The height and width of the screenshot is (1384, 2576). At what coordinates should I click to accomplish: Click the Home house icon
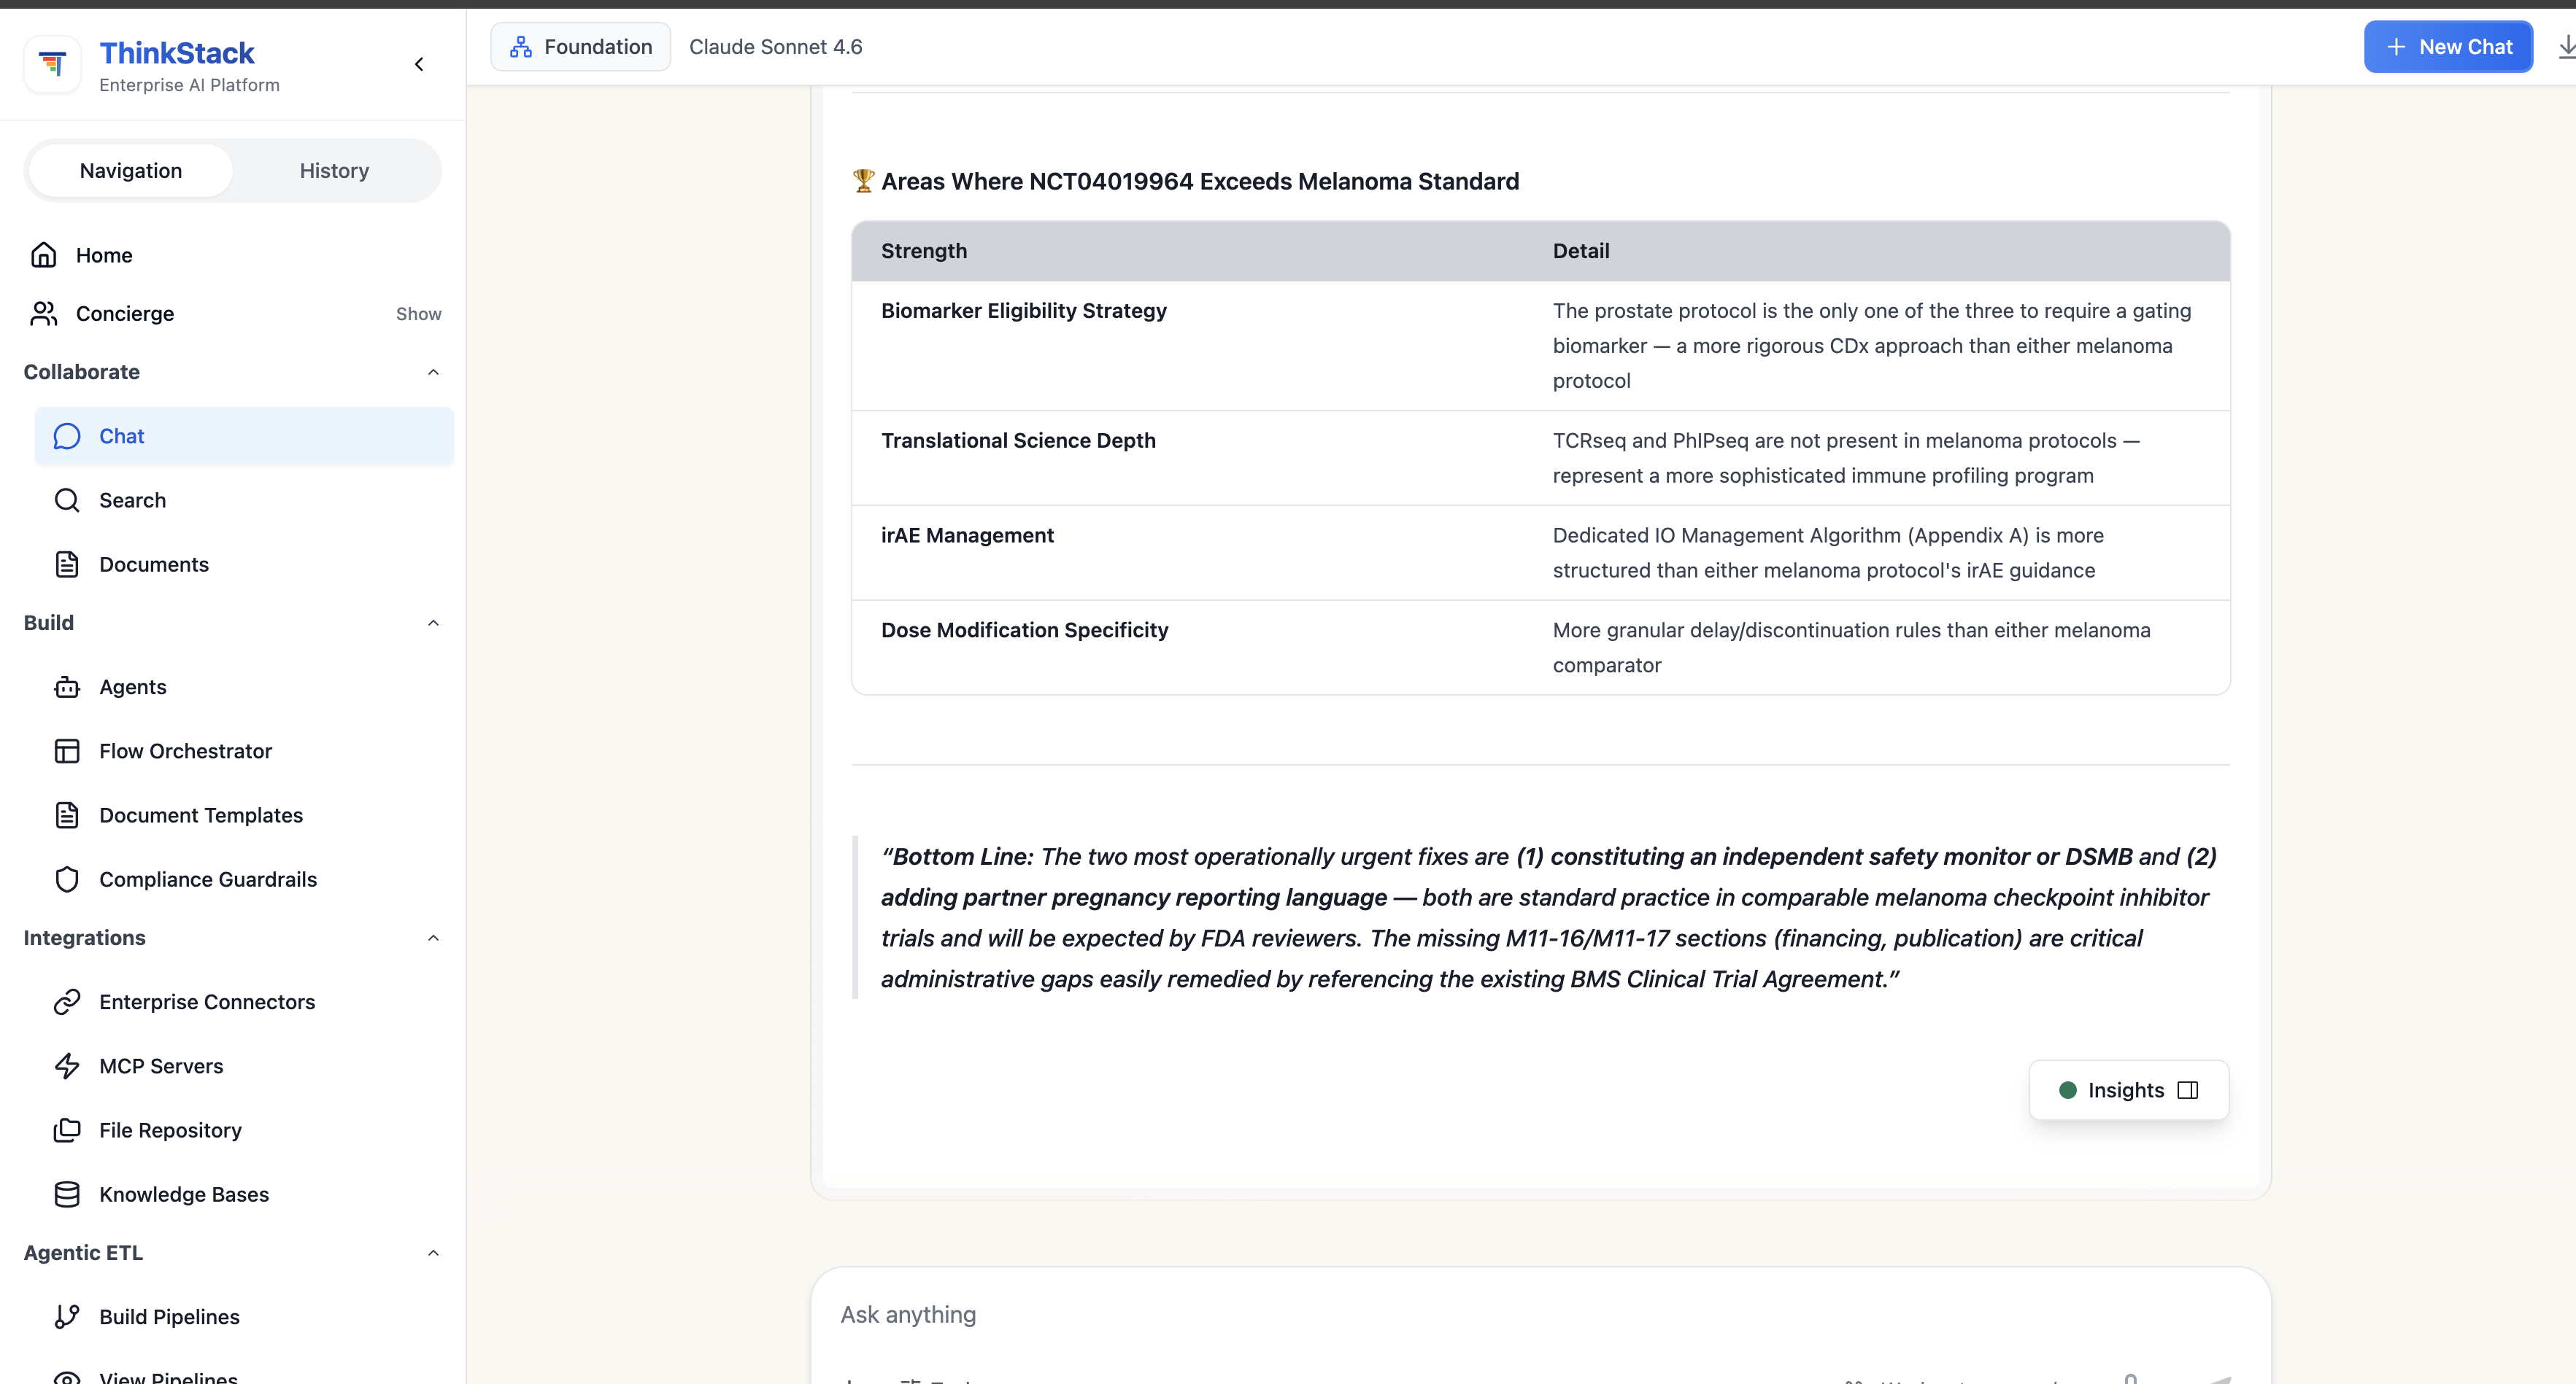44,254
